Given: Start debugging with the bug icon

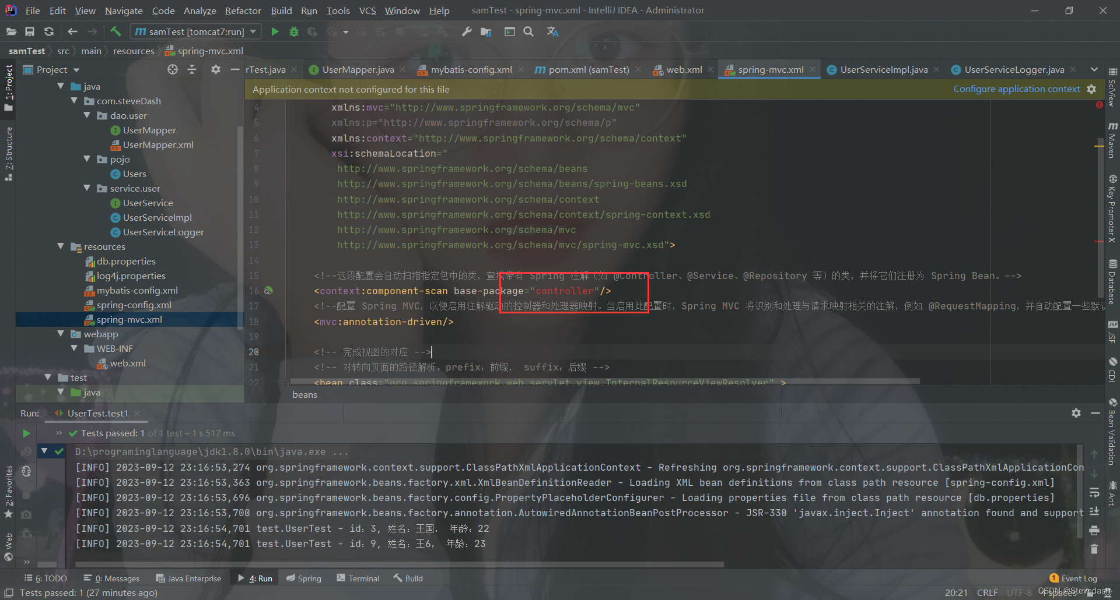Looking at the screenshot, I should [294, 31].
